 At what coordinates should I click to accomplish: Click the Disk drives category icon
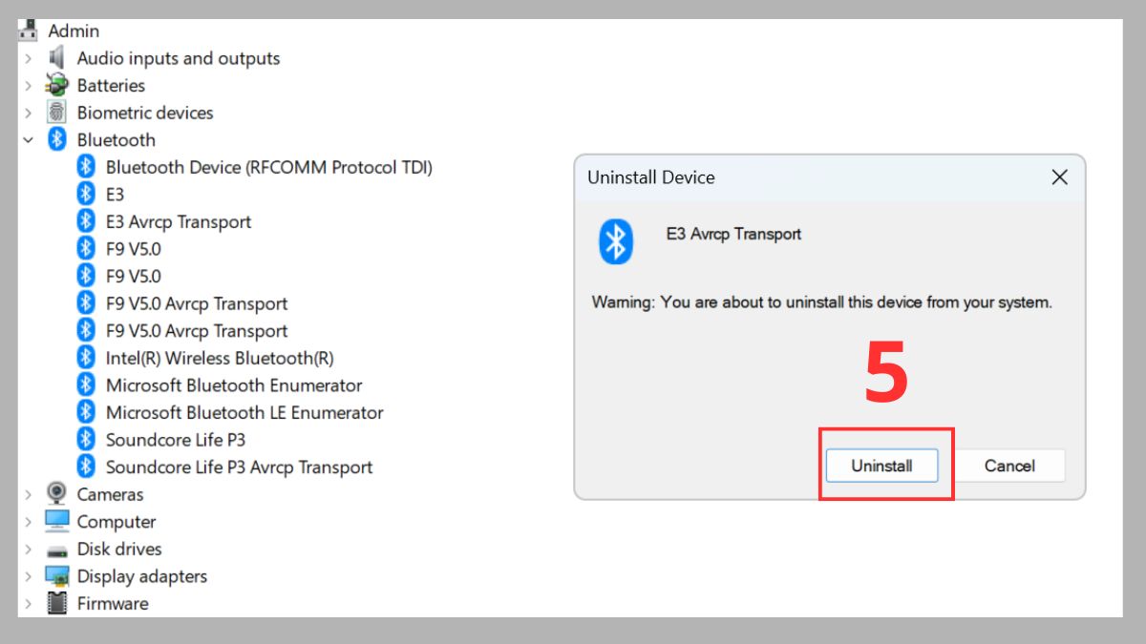[x=55, y=549]
